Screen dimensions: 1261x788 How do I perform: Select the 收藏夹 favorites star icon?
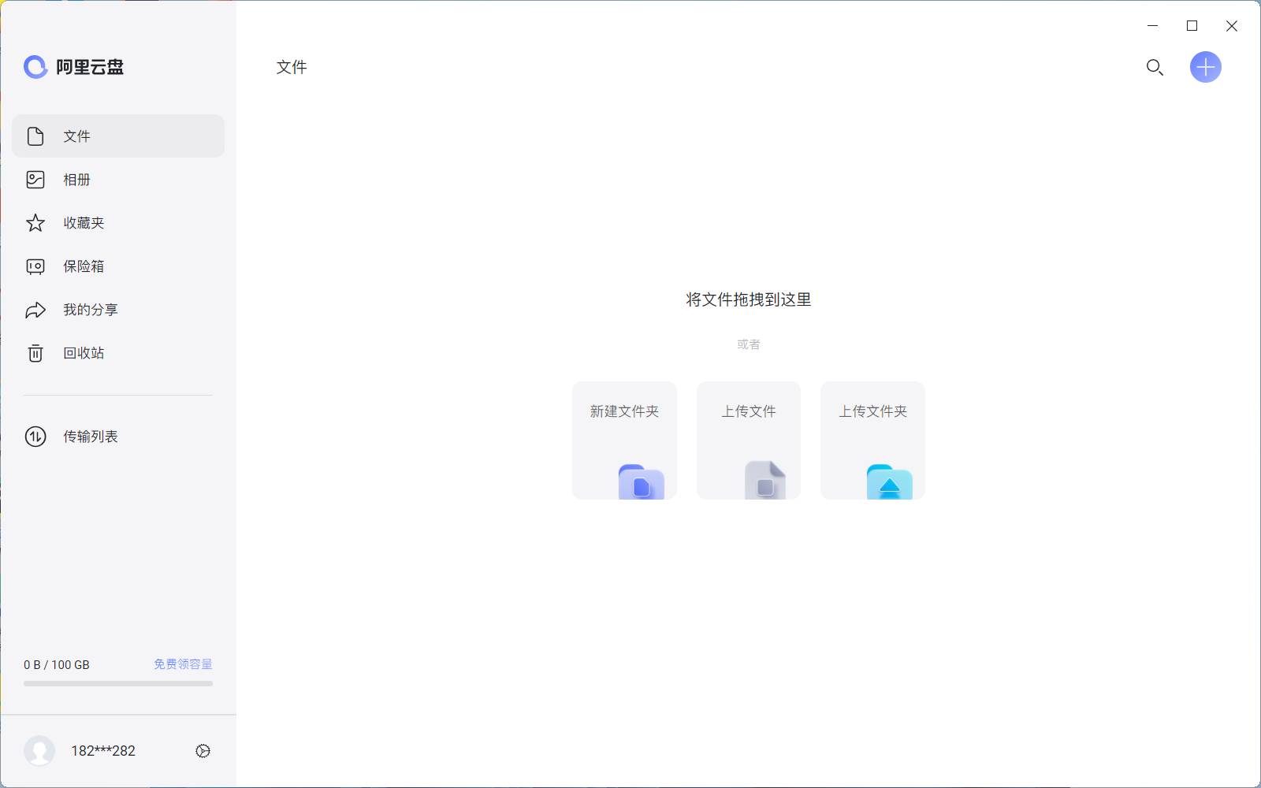tap(35, 222)
